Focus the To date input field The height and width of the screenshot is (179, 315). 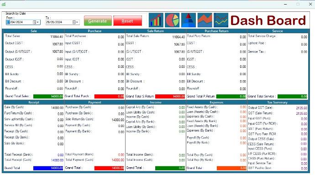click(x=58, y=22)
